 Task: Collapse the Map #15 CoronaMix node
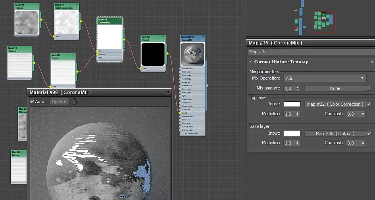tap(120, 19)
